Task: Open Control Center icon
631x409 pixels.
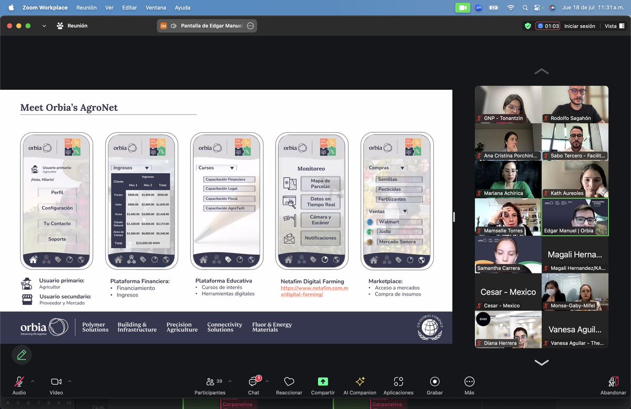Action: pyautogui.click(x=537, y=8)
